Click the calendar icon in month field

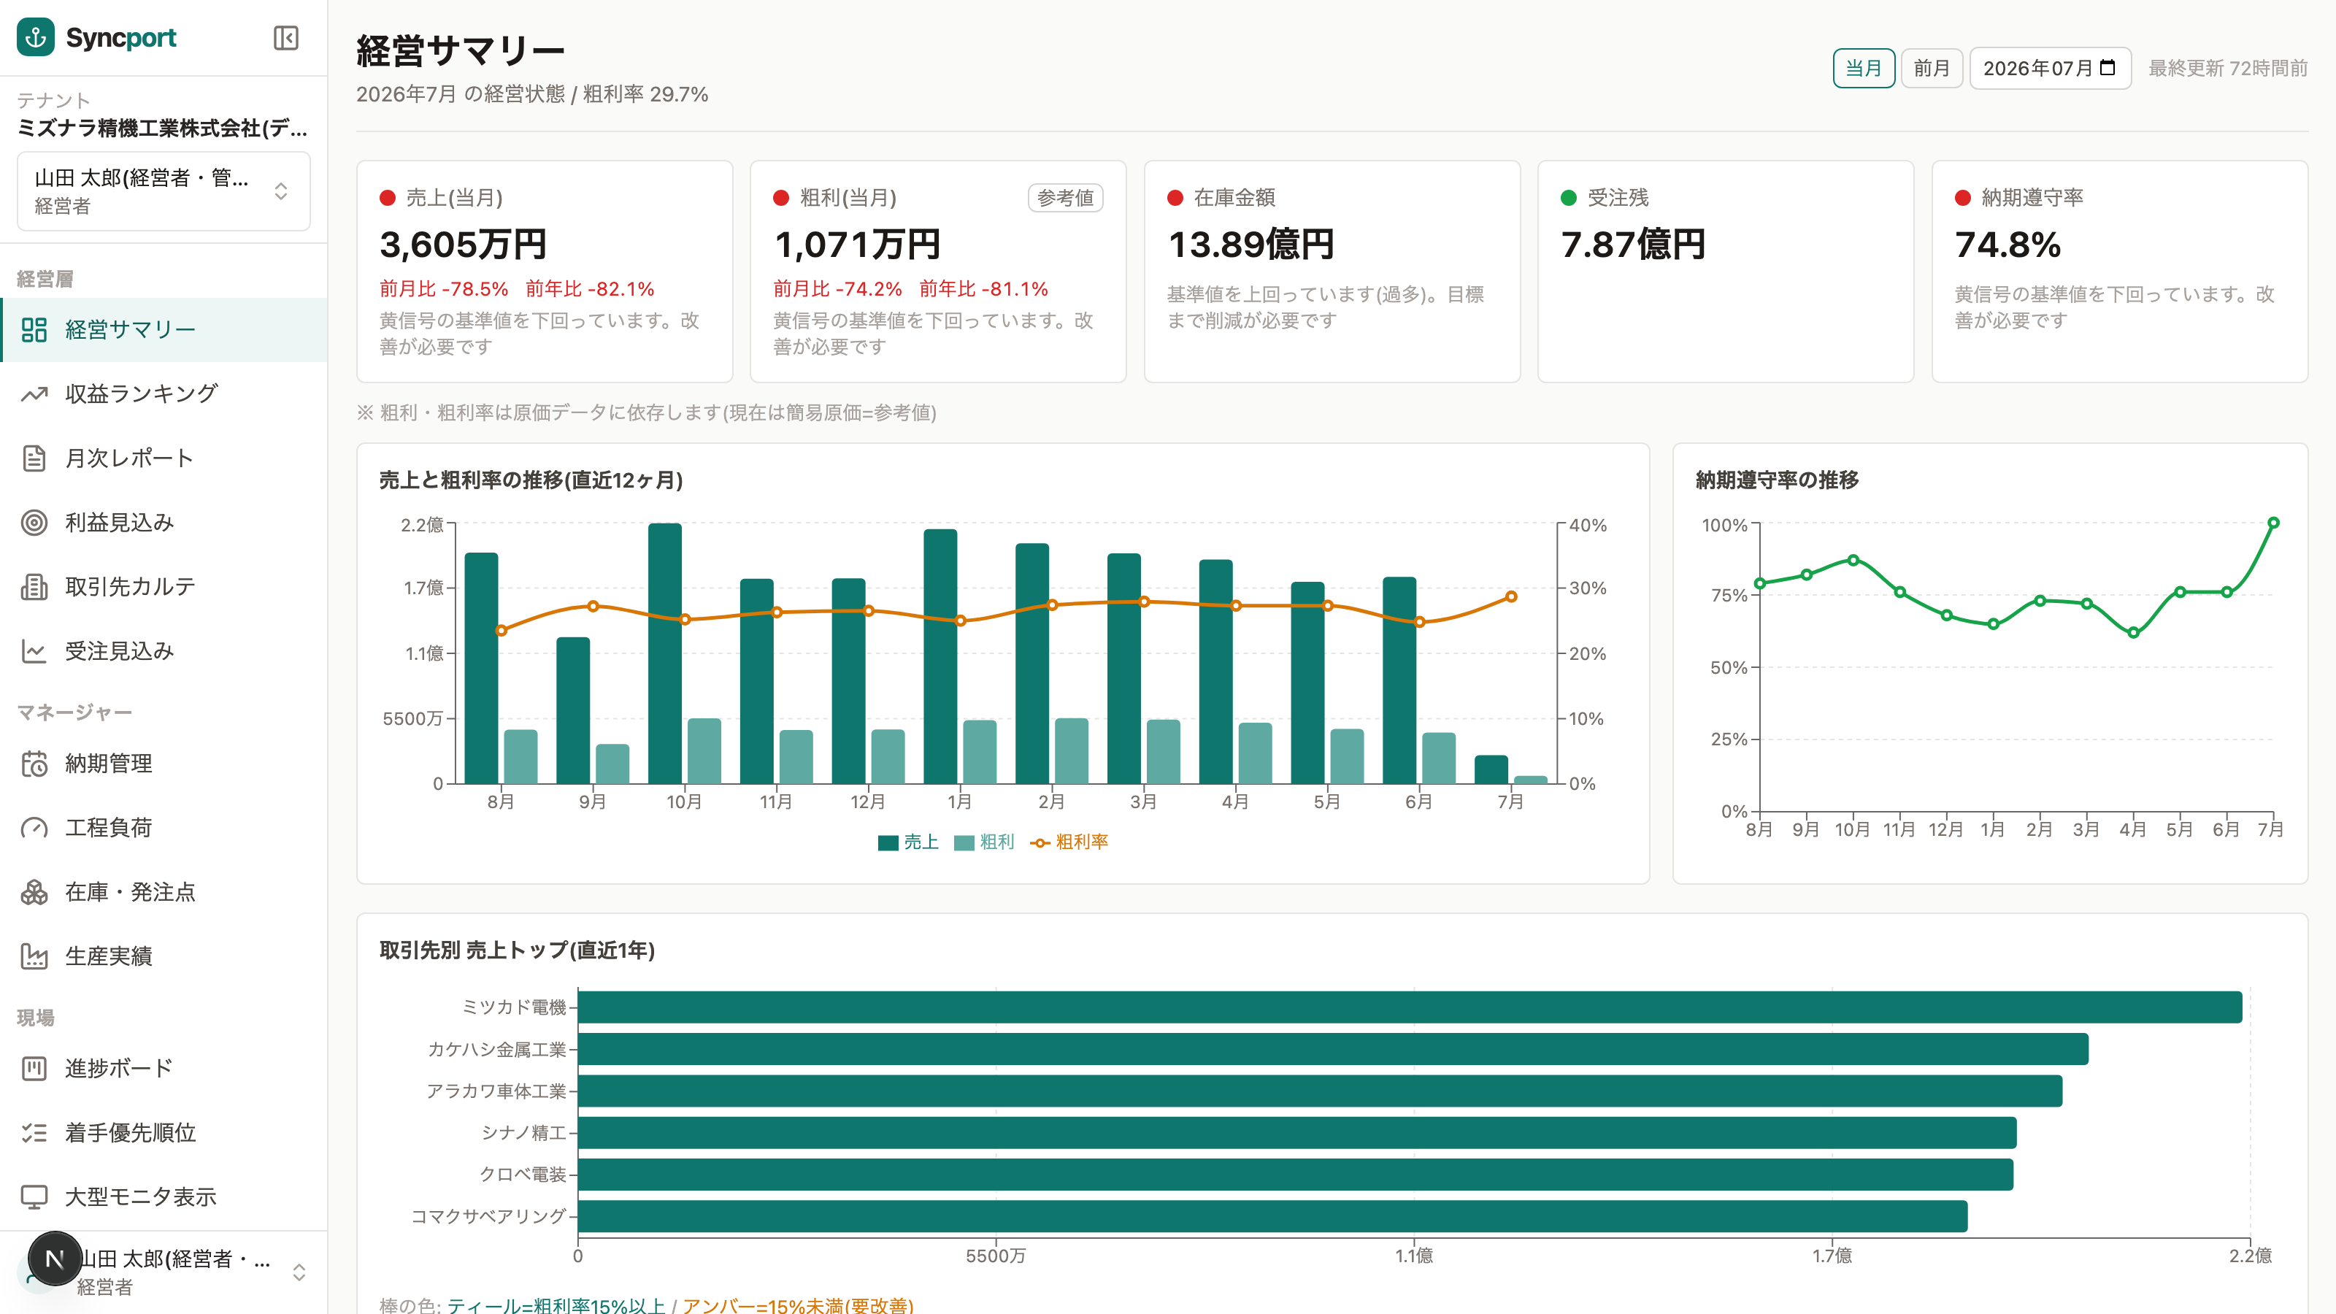(x=2108, y=68)
